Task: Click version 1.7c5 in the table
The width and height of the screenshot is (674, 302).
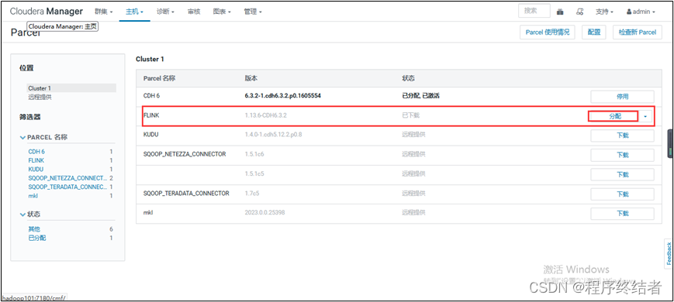Action: tap(252, 193)
